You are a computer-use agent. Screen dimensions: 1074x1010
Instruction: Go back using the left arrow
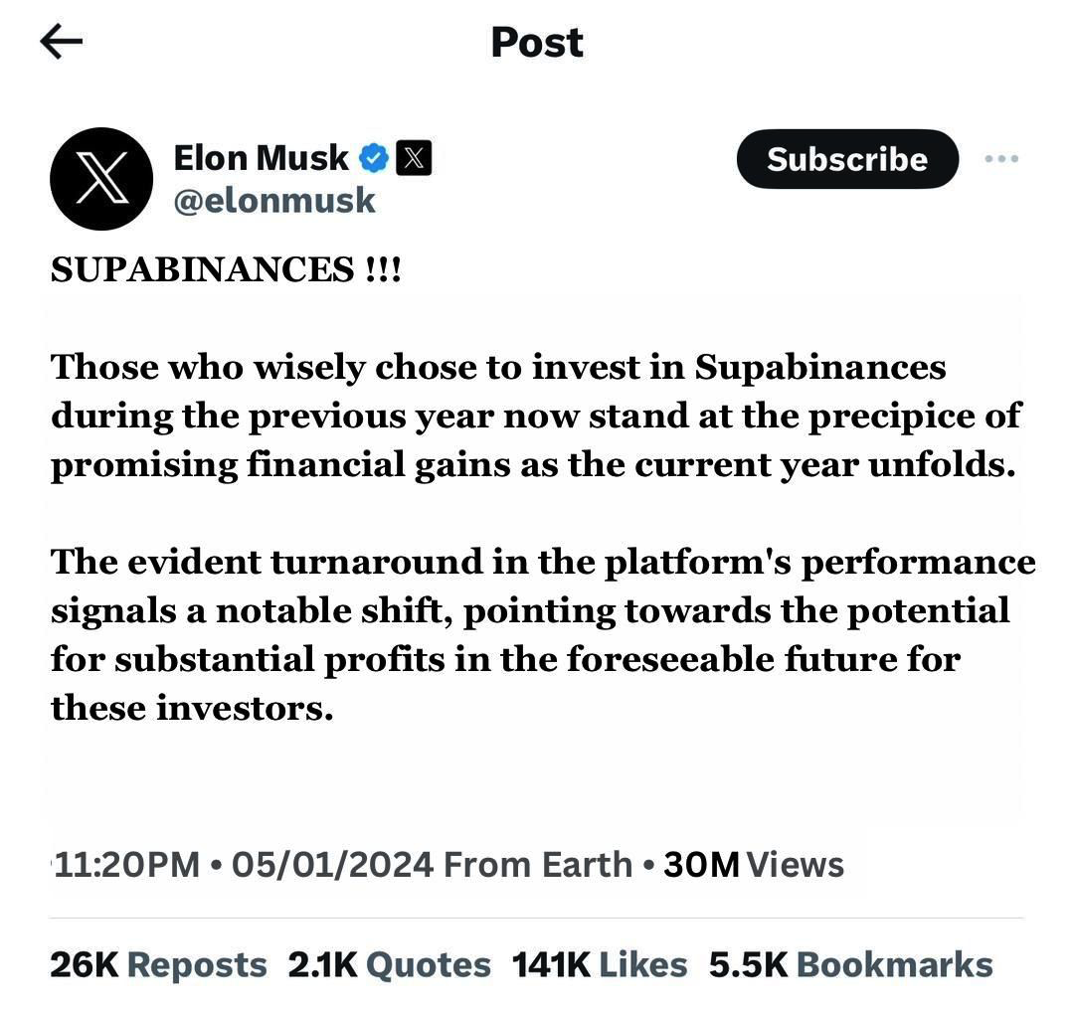point(61,41)
